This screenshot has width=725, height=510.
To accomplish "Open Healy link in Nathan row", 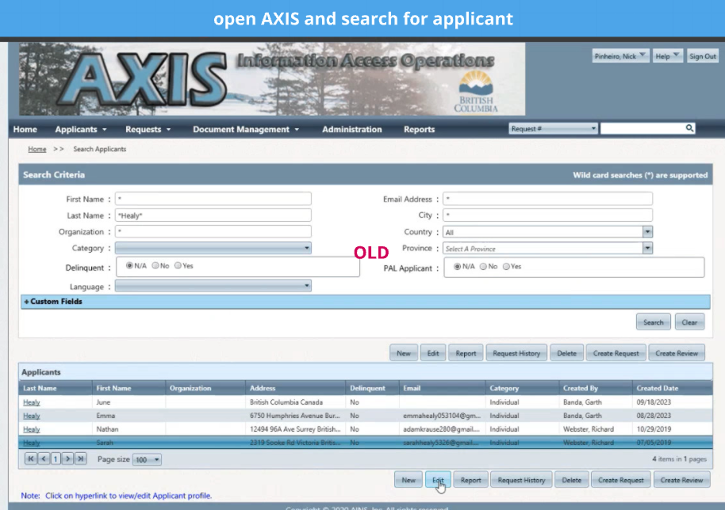I will pyautogui.click(x=32, y=429).
